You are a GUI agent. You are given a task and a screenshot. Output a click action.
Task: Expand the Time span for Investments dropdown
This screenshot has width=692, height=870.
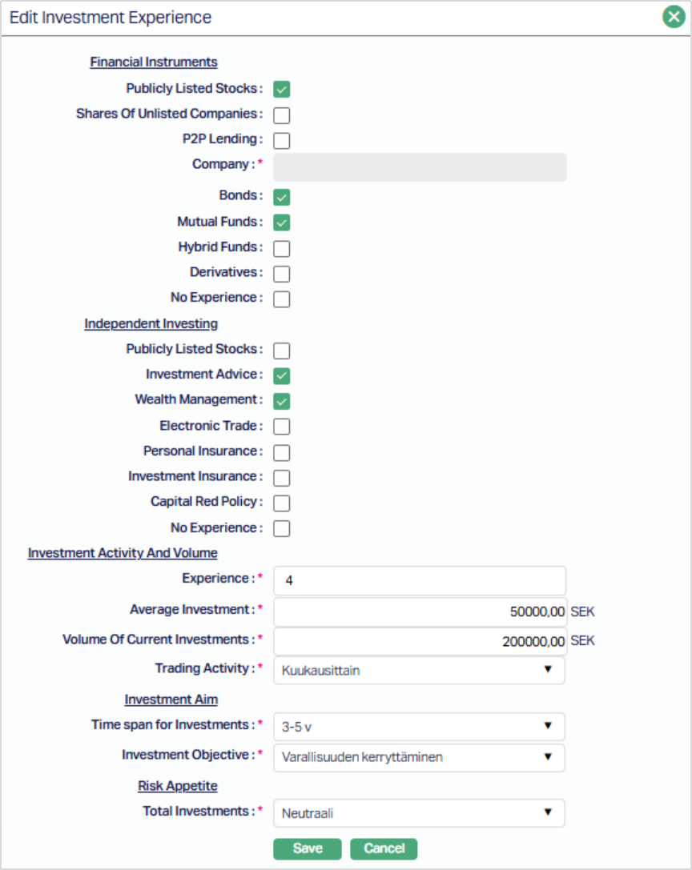419,726
